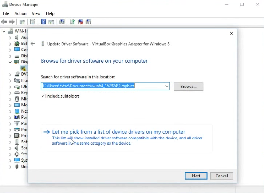Screen dimensions: 264x193
Task: Select the Disk drives category icon
Action: 17,56
